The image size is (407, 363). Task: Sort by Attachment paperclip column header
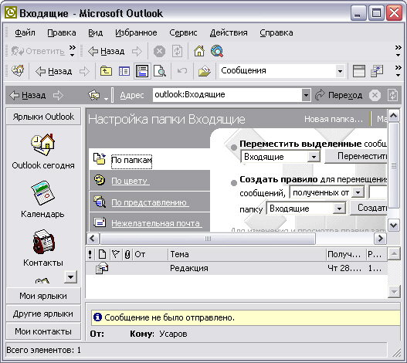pyautogui.click(x=127, y=254)
